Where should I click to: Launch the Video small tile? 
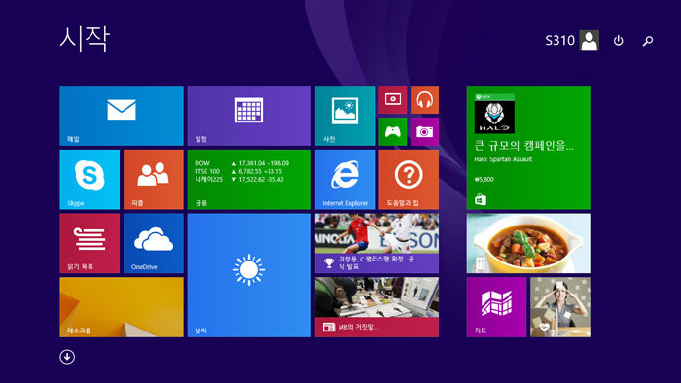click(393, 99)
